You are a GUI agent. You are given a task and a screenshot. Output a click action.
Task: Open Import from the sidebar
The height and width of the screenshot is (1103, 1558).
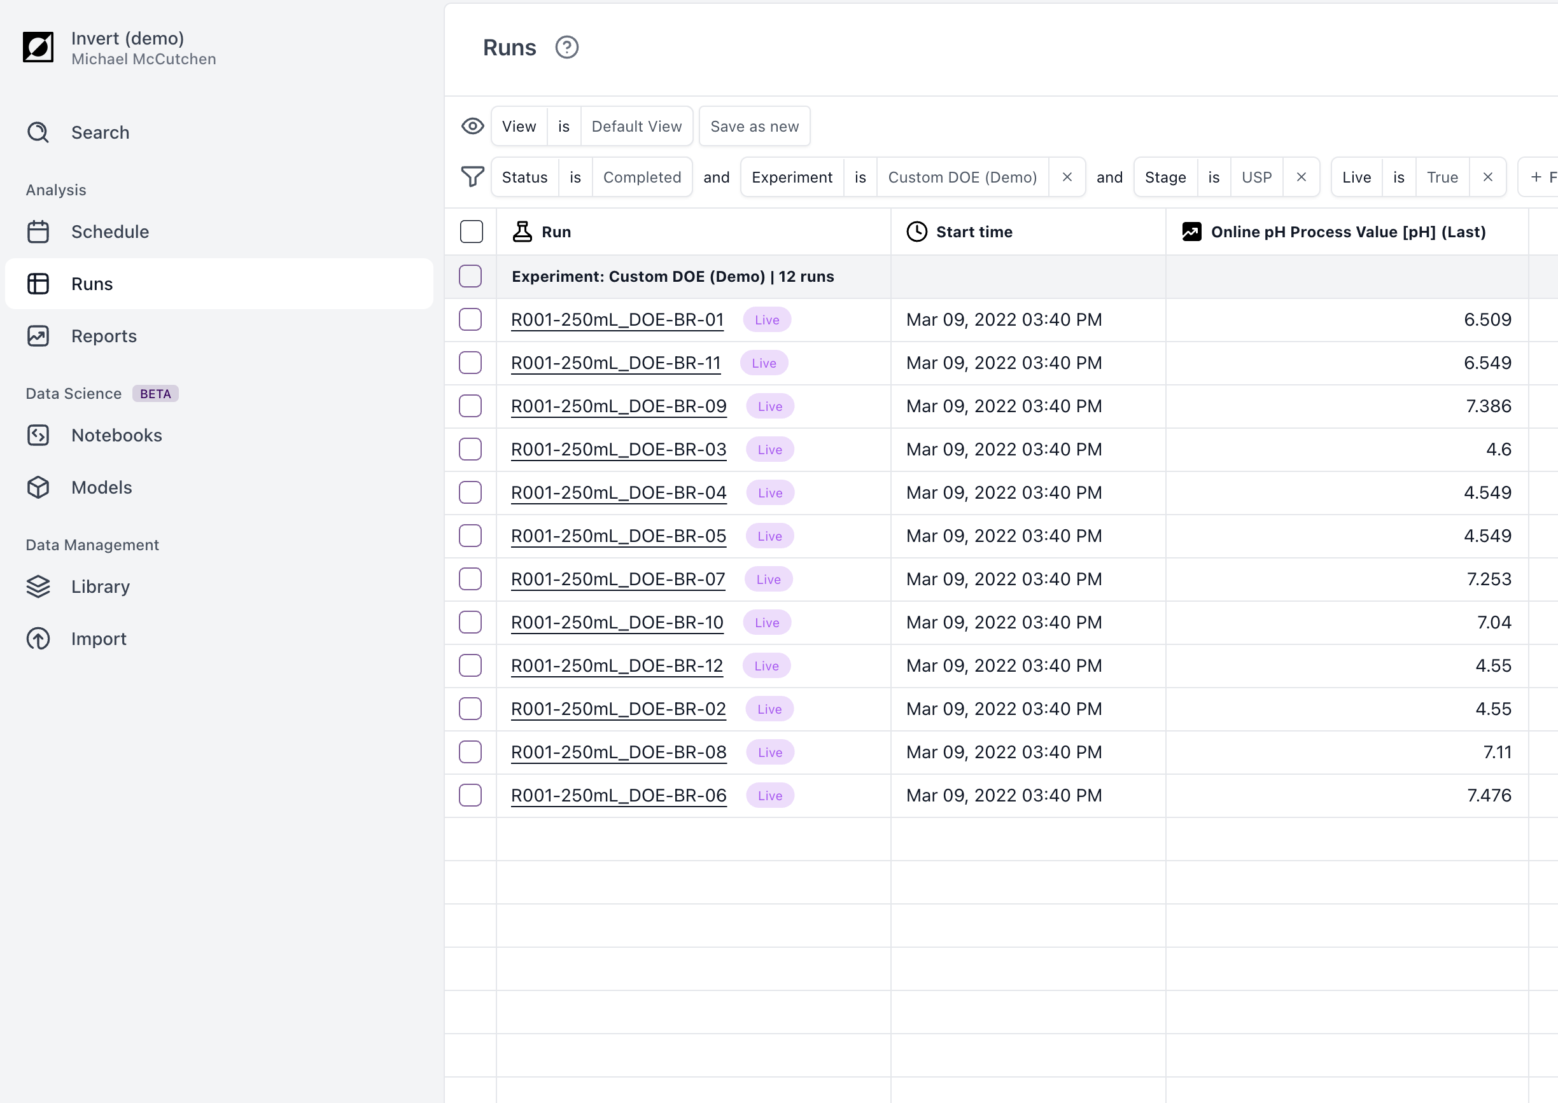tap(99, 639)
